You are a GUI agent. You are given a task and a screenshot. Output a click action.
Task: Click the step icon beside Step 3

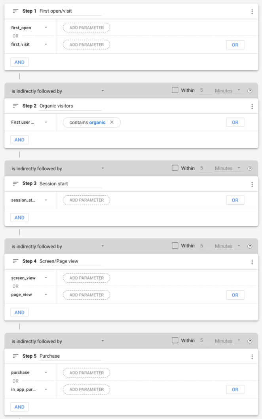coord(15,183)
